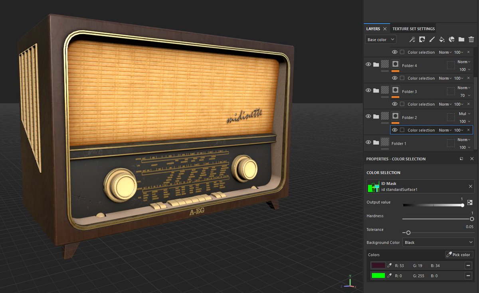
Task: Remove the Color selection effect under Folder 3
Action: (469, 104)
